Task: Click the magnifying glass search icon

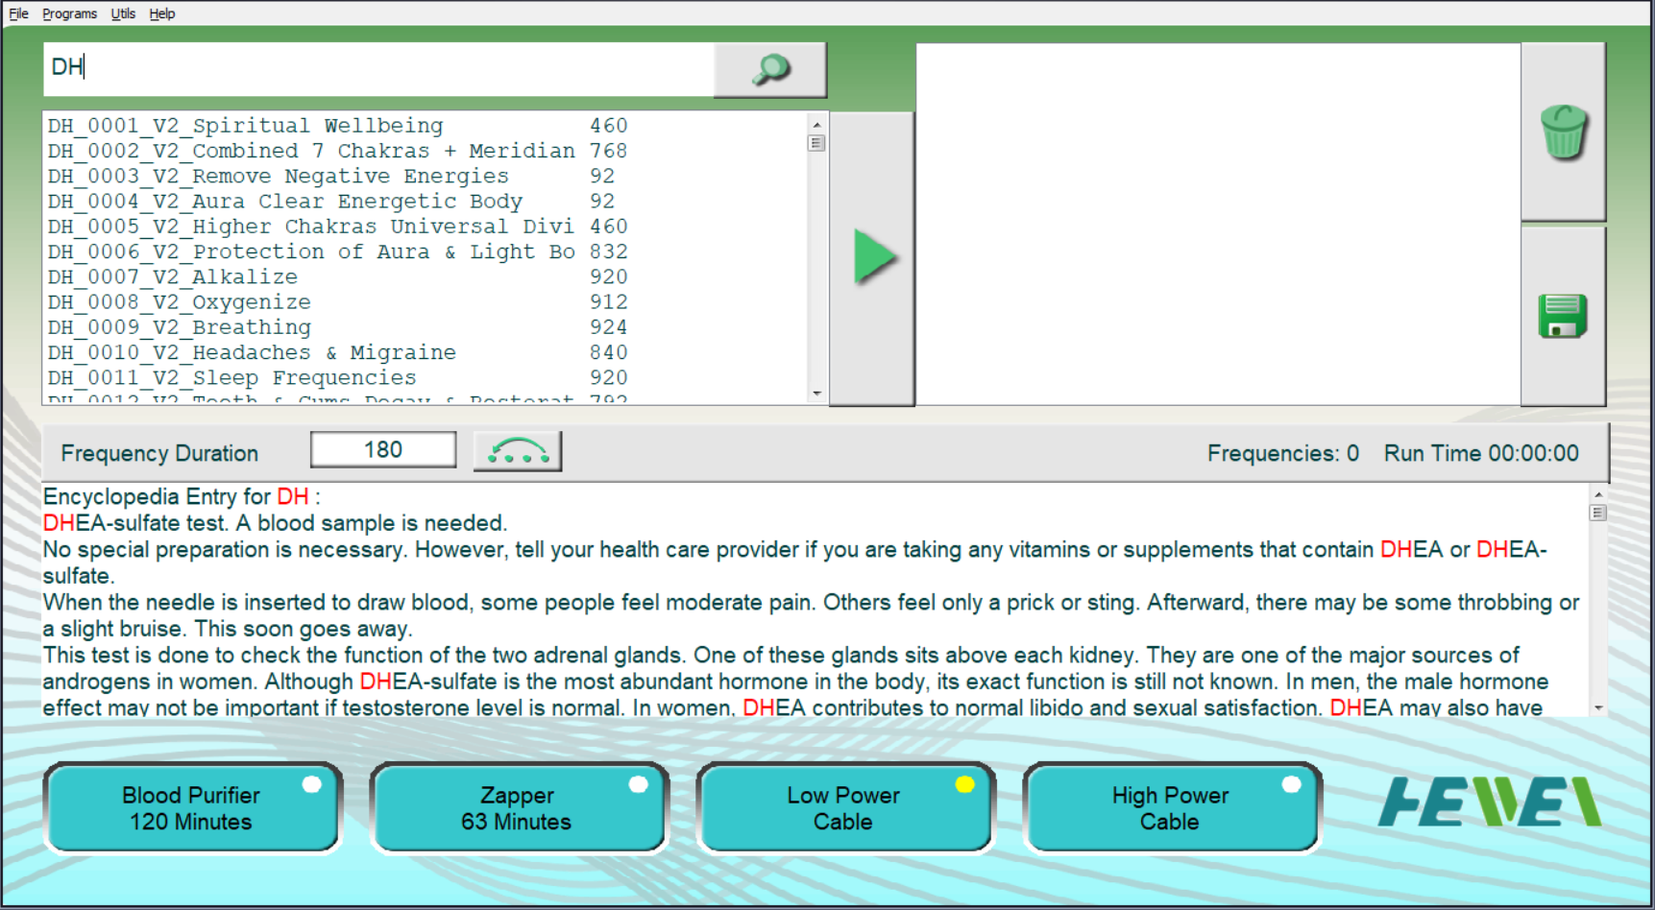Action: (769, 69)
